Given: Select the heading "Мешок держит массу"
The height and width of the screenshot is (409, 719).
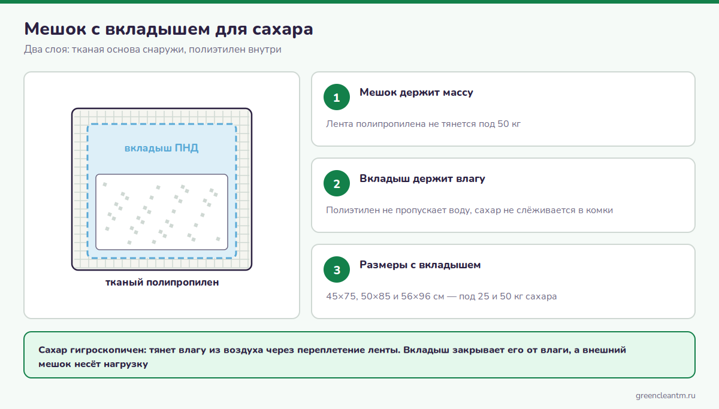Looking at the screenshot, I should (x=416, y=92).
